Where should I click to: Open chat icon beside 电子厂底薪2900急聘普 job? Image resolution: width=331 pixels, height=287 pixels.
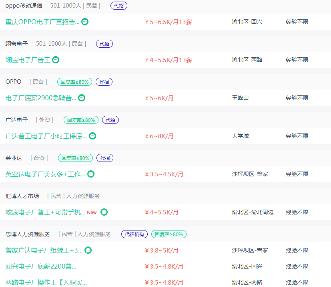pos(82,98)
